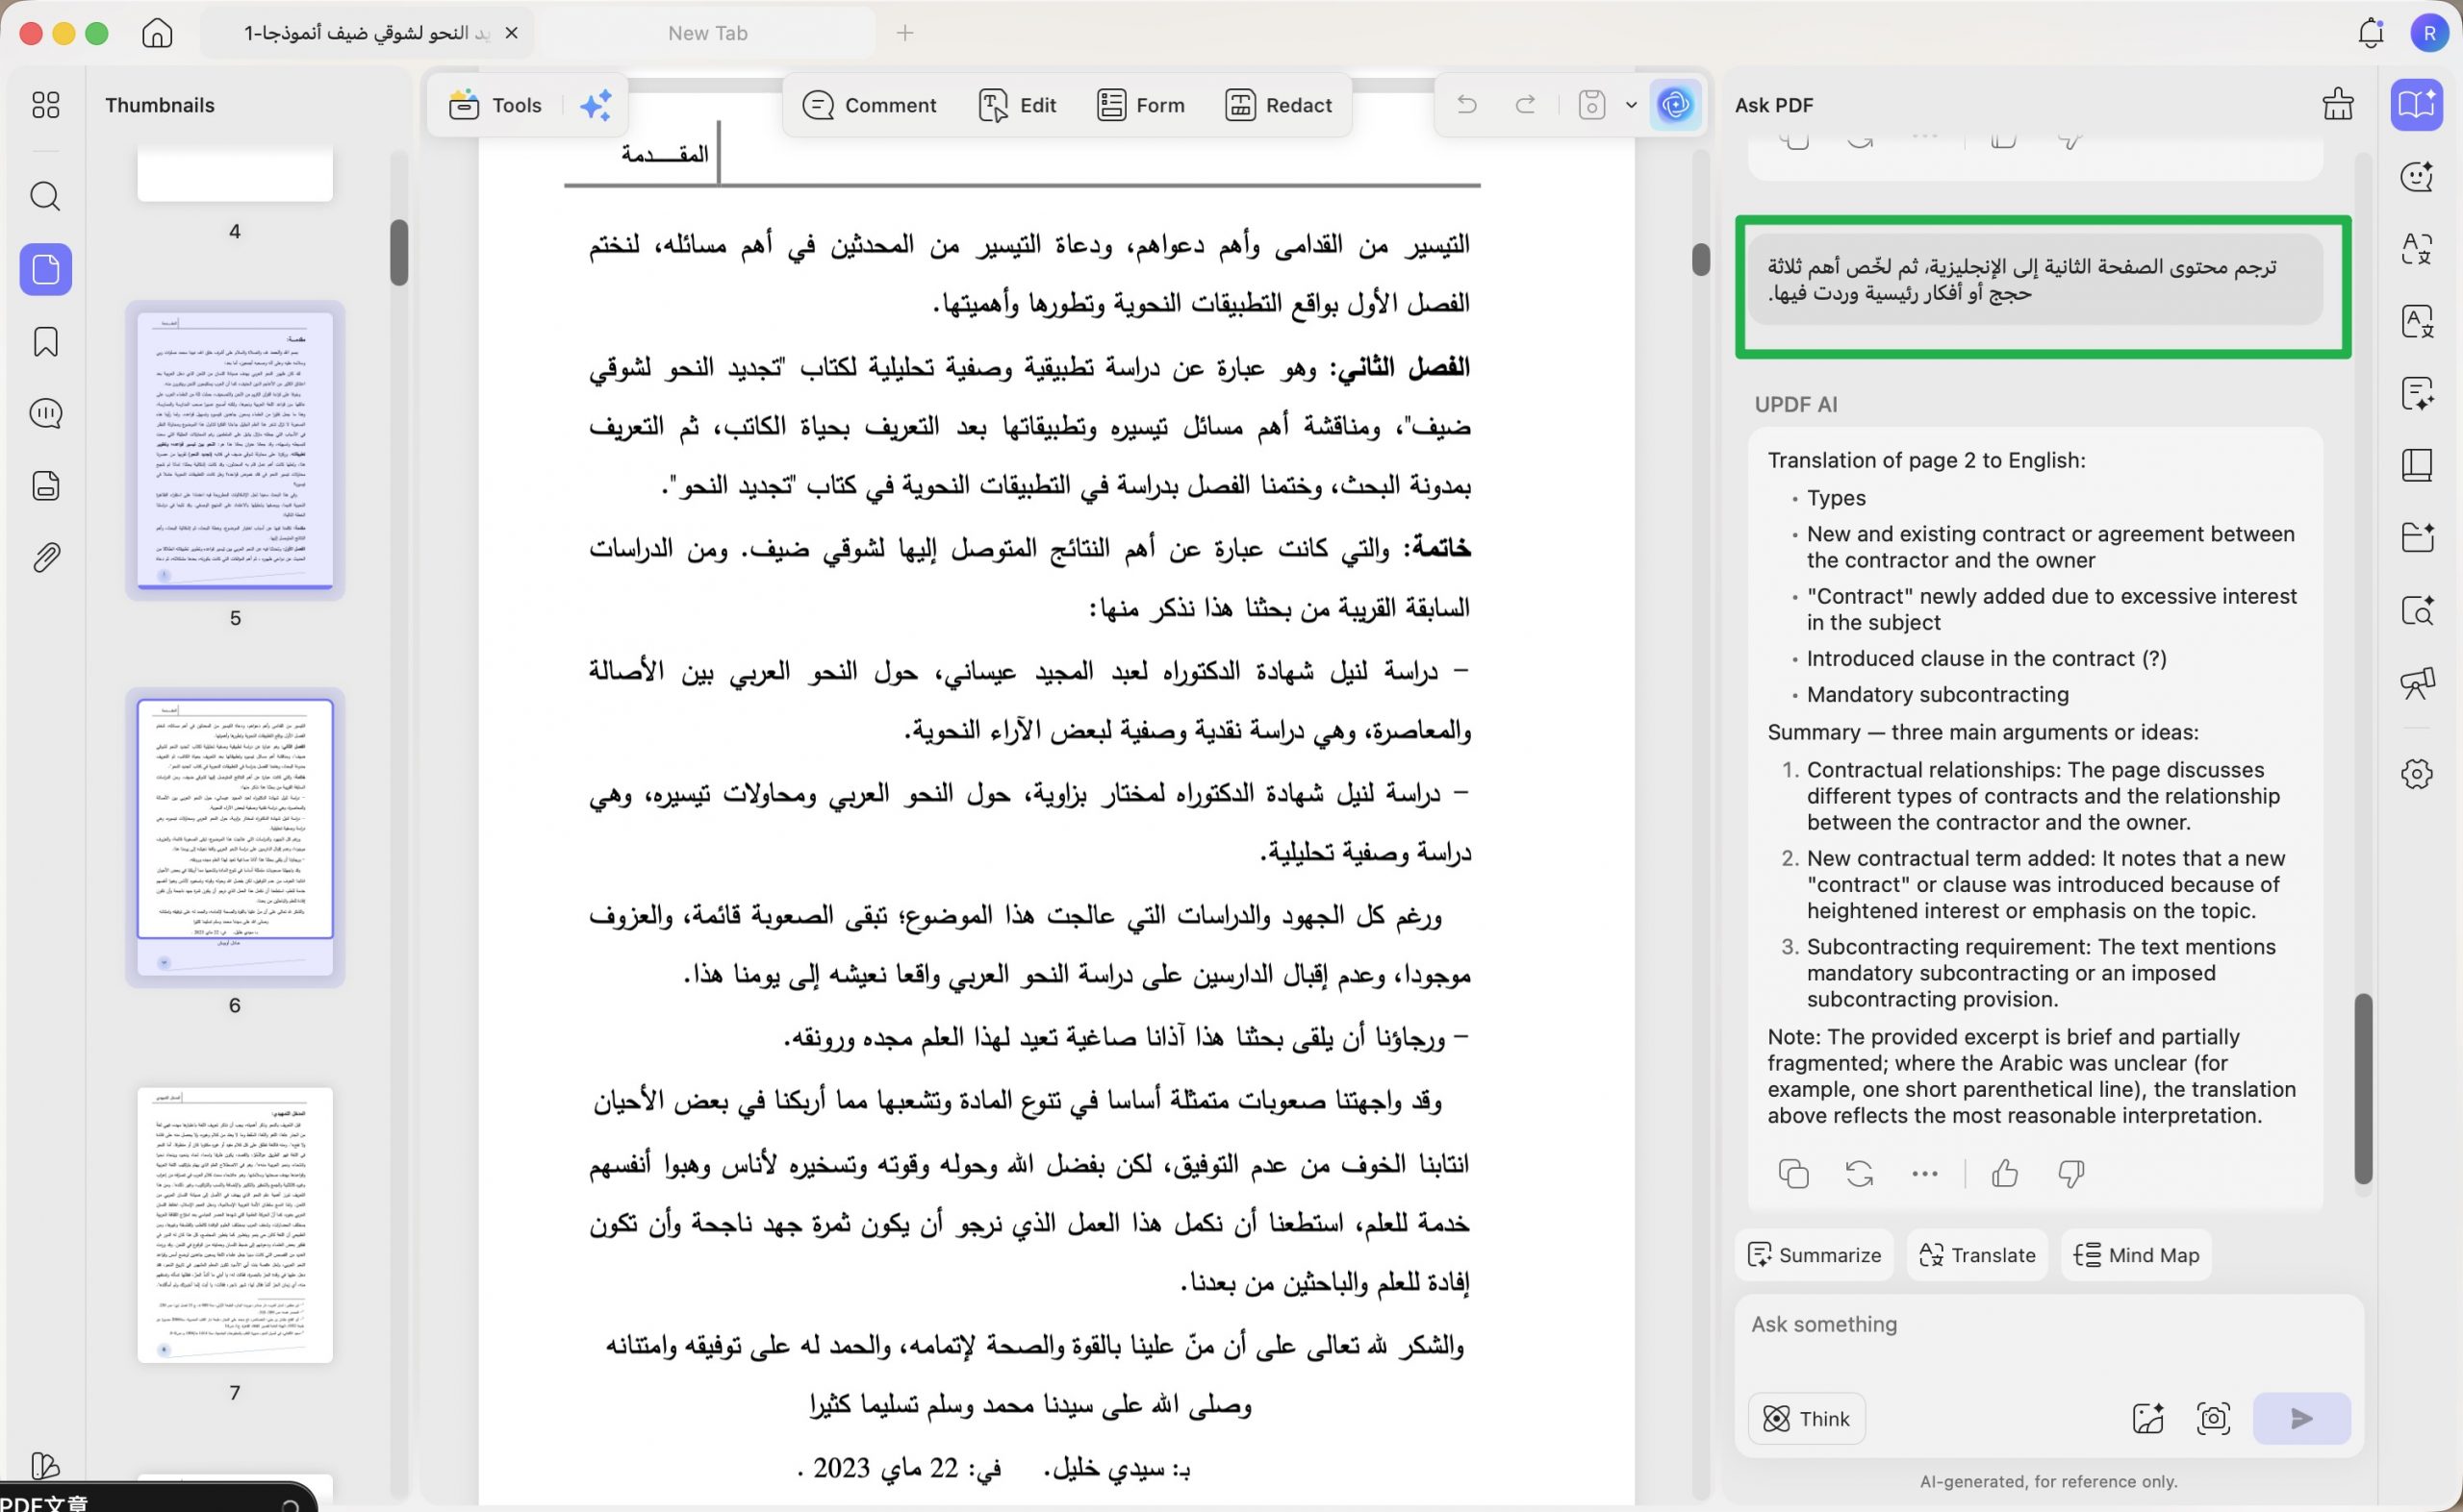Undo the last action

click(1466, 105)
